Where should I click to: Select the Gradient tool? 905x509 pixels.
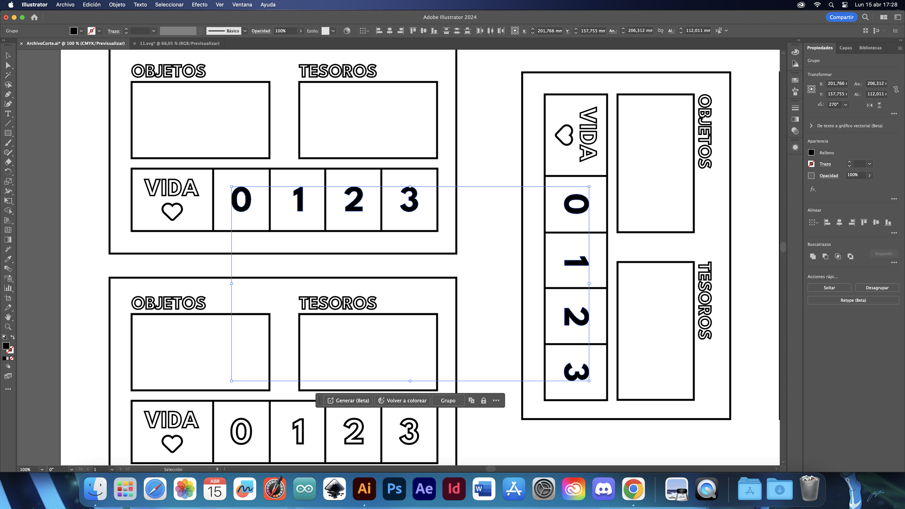[8, 240]
